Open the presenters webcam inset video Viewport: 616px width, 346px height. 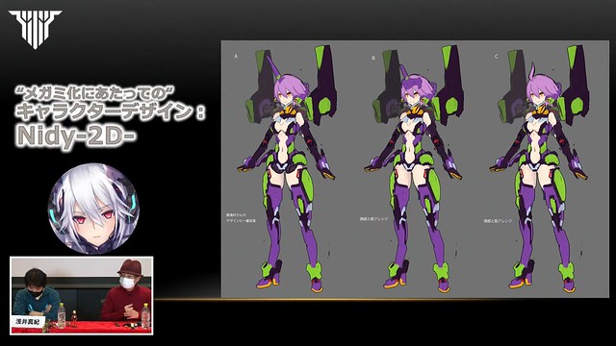[81, 295]
